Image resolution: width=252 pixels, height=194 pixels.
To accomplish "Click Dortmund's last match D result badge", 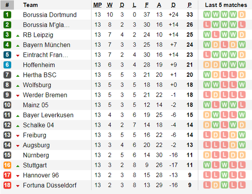I will (x=242, y=14).
